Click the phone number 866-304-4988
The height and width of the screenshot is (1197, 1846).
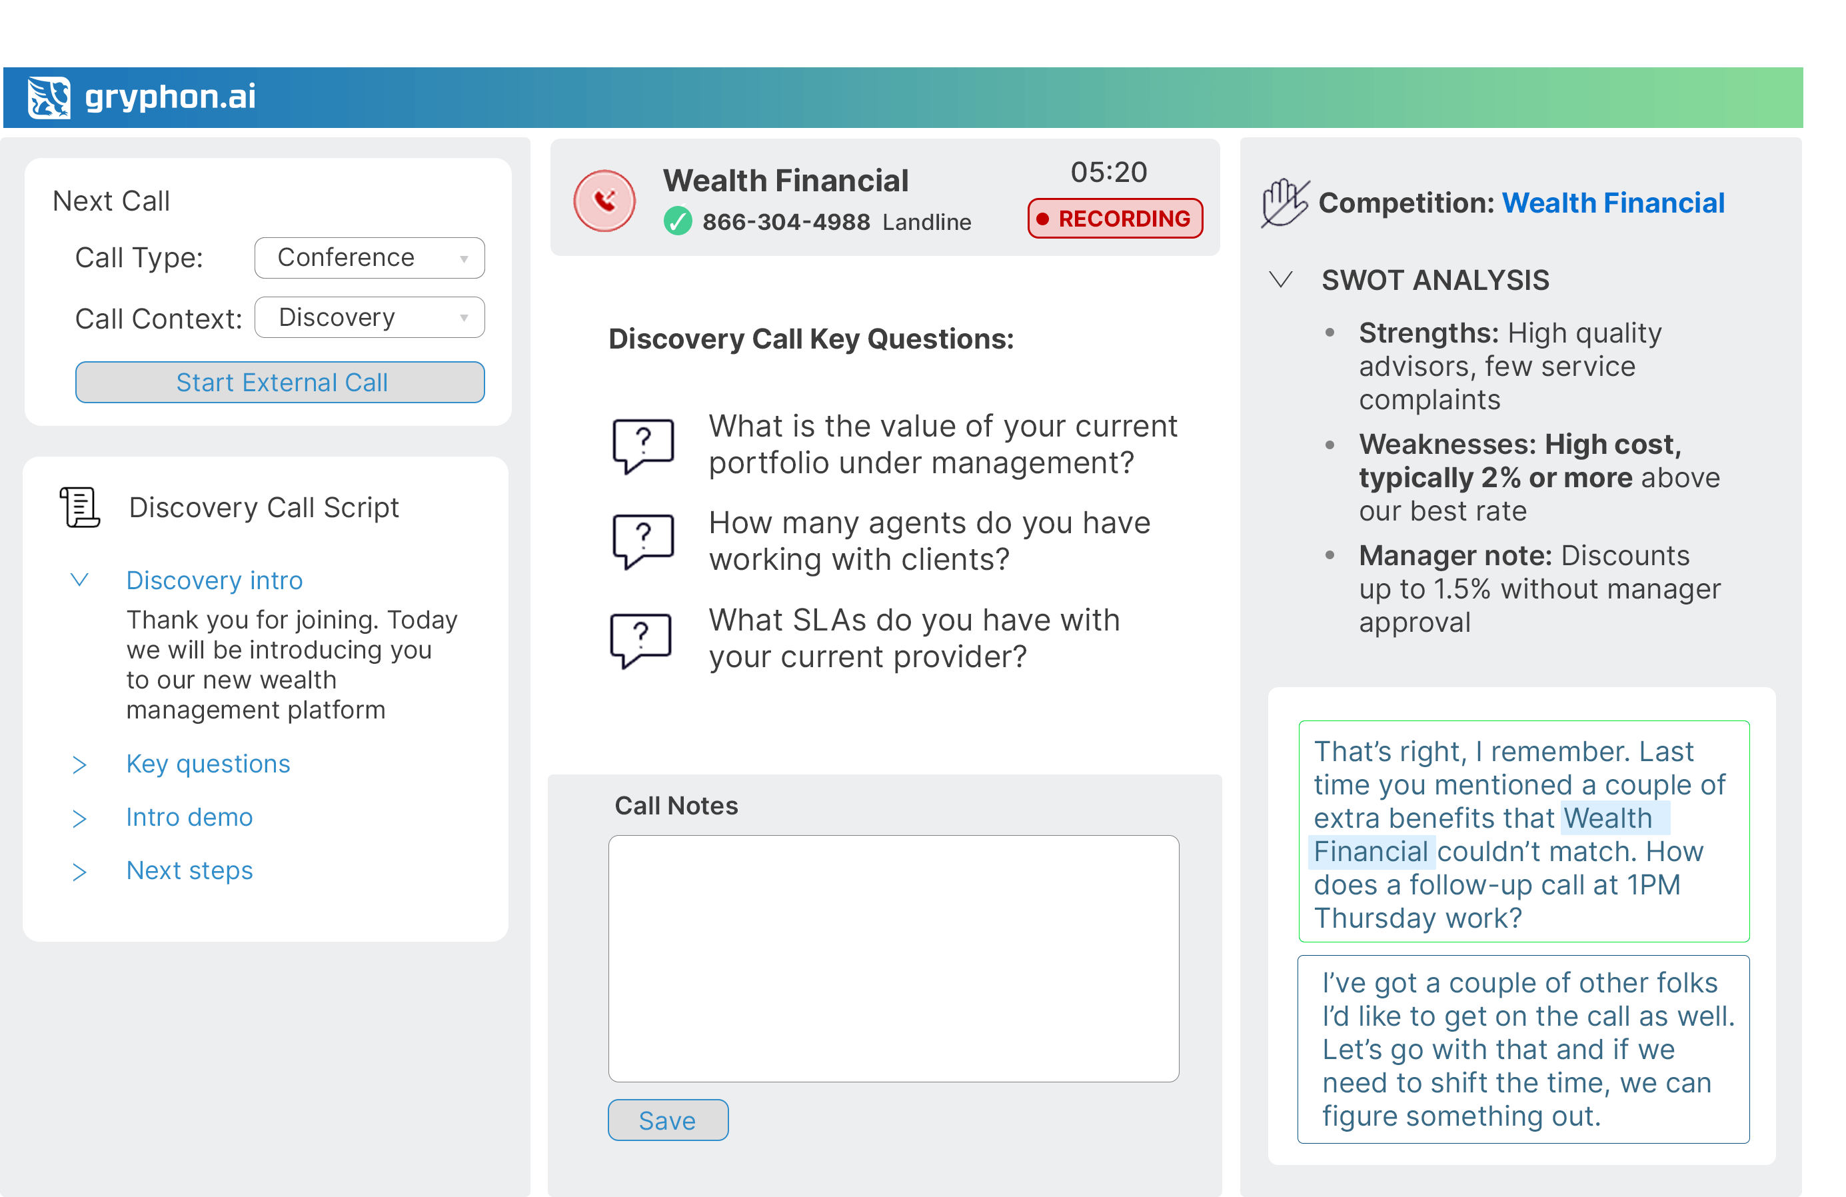point(786,222)
